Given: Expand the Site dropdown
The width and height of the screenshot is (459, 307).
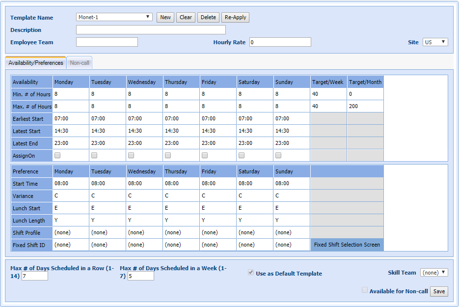Looking at the screenshot, I should 435,42.
